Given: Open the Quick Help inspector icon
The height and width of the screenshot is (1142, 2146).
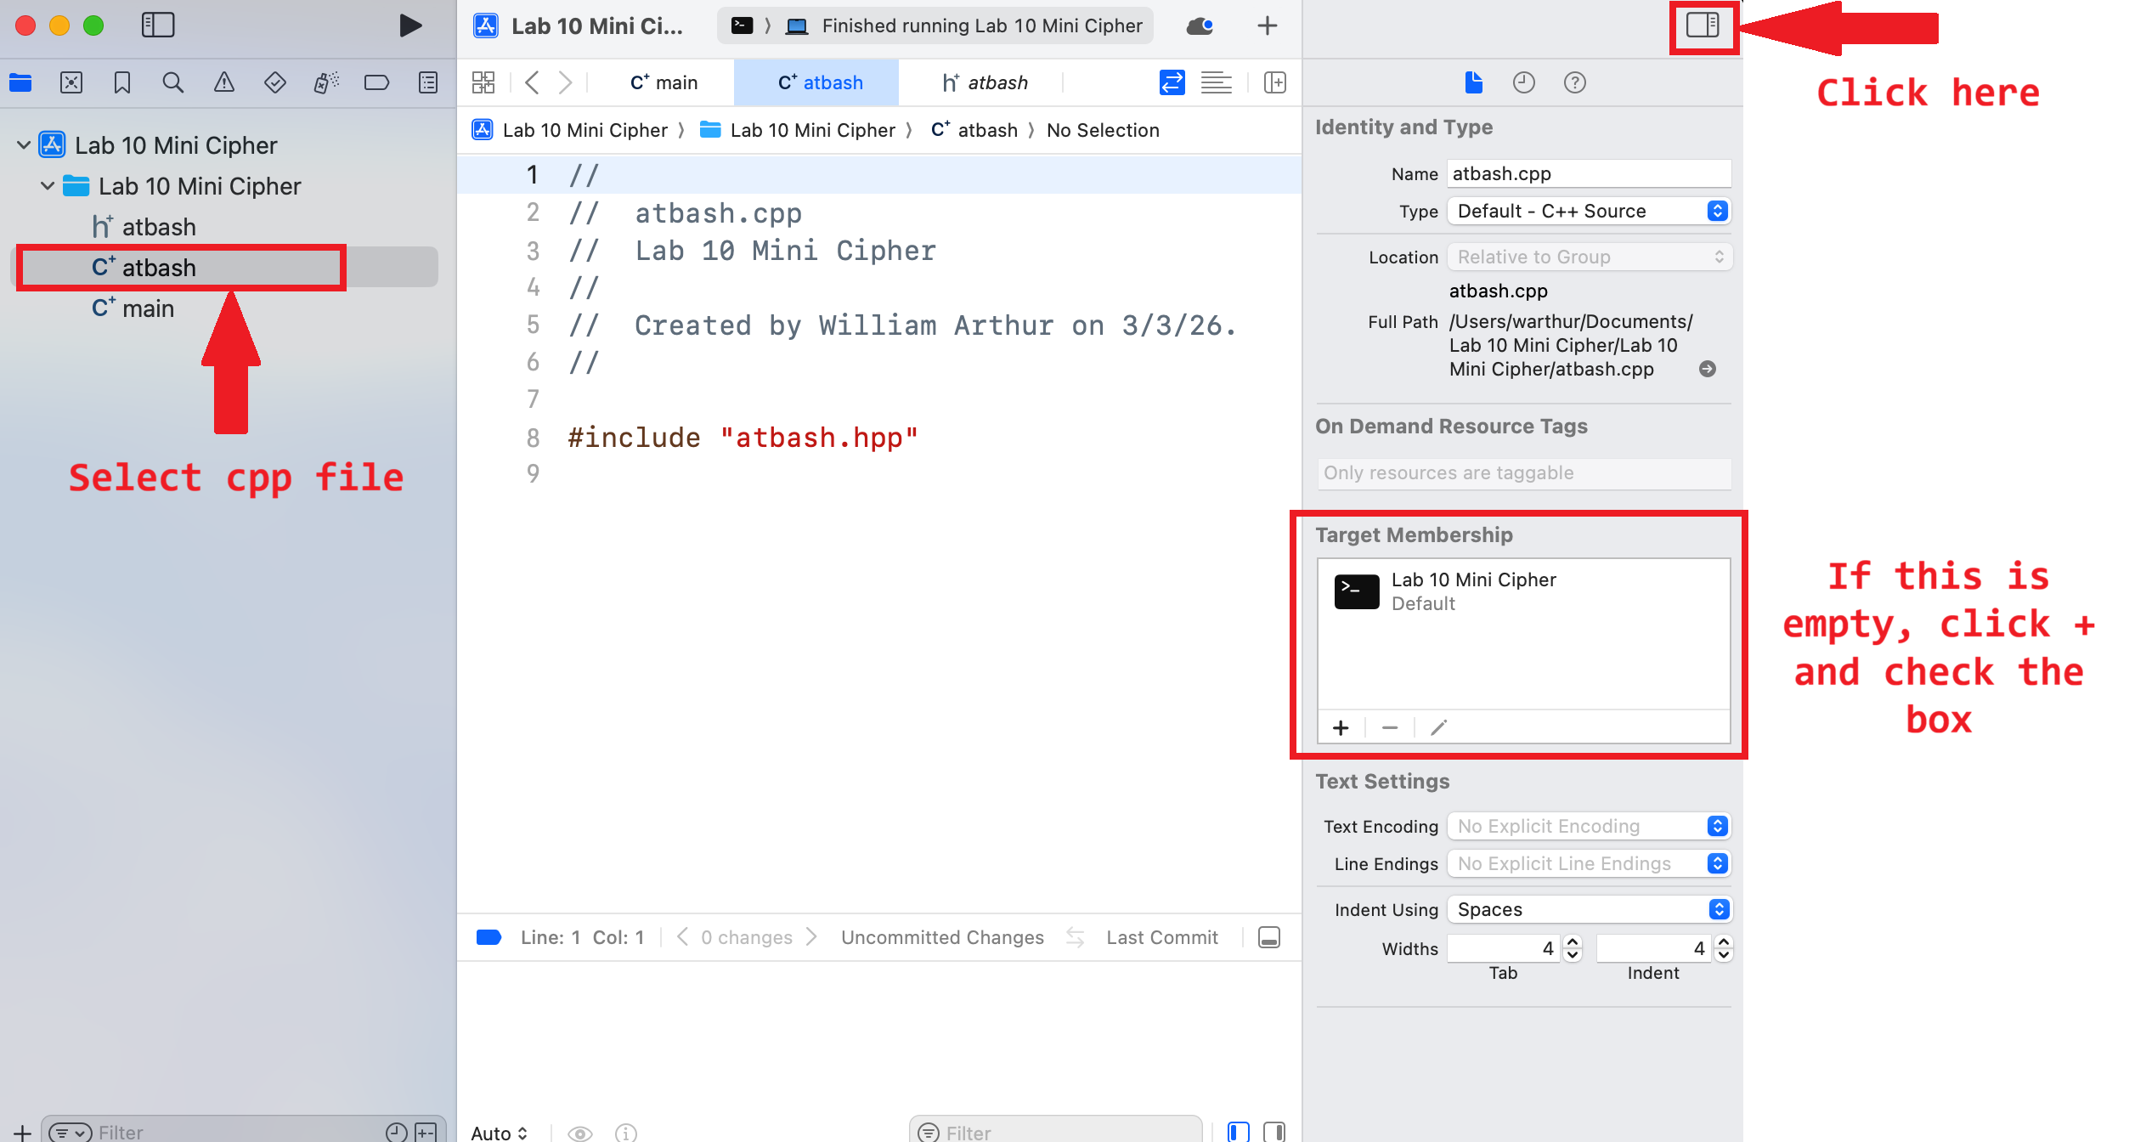Looking at the screenshot, I should pos(1574,82).
